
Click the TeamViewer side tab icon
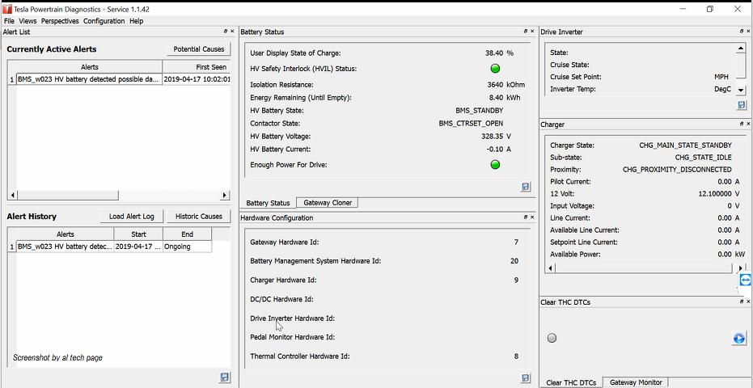pos(746,280)
